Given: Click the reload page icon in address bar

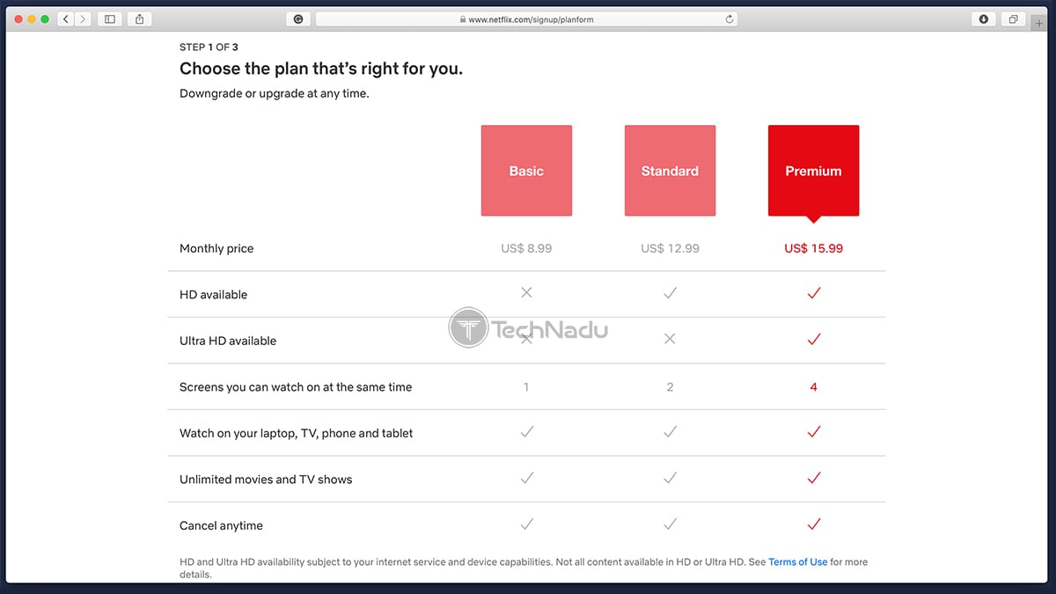Looking at the screenshot, I should tap(730, 19).
